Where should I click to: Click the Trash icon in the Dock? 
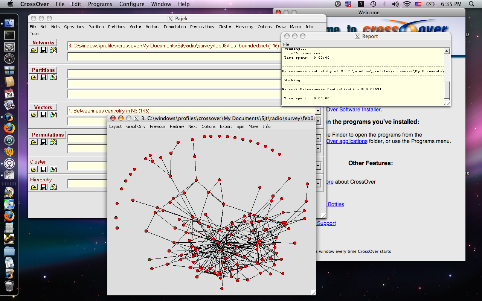pos(9,286)
